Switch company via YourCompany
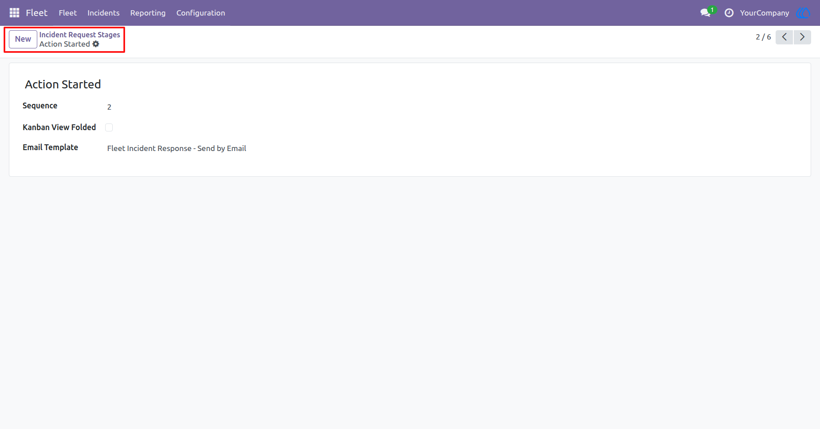Image resolution: width=820 pixels, height=429 pixels. coord(765,13)
